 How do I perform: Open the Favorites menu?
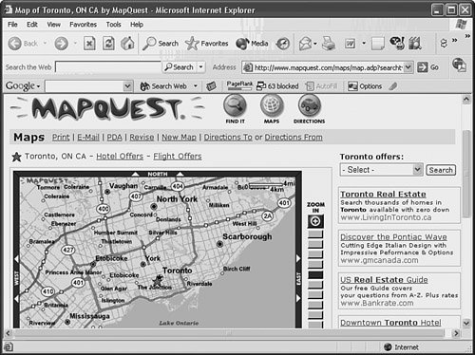coord(83,25)
